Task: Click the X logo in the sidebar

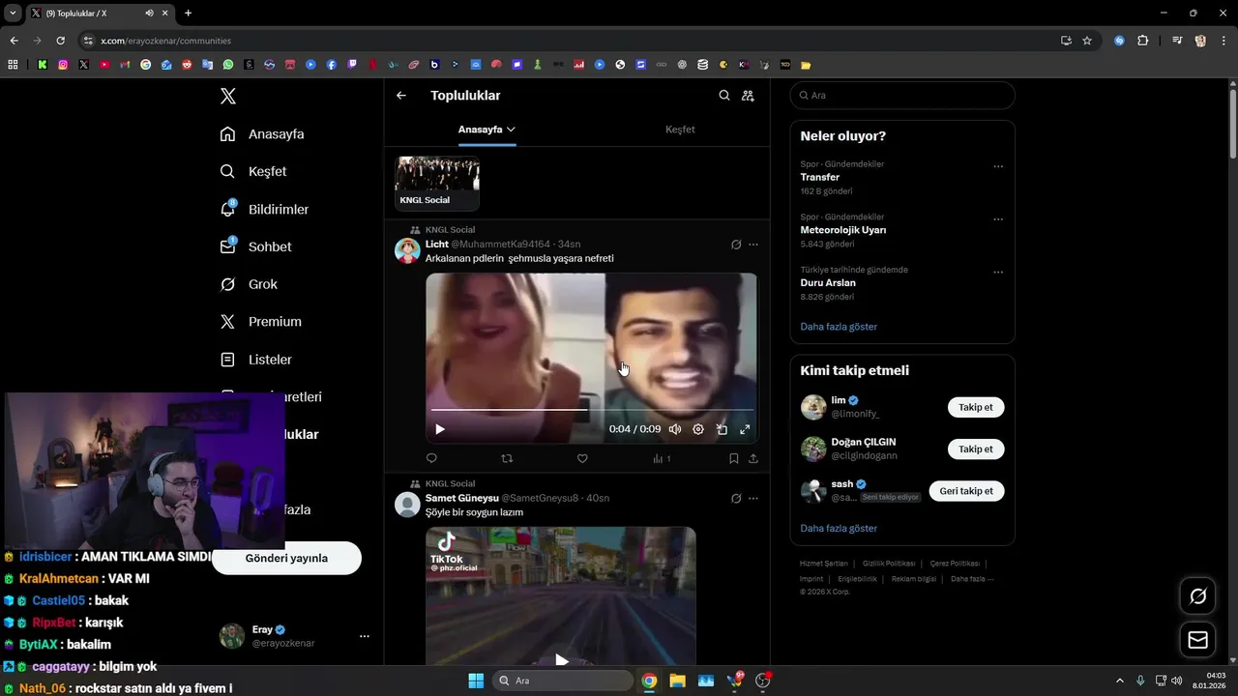Action: coord(227,96)
